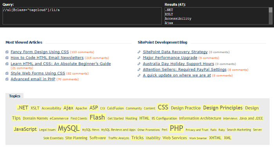Image resolution: width=274 pixels, height=147 pixels.
Task: Select the XML topic tag
Action: click(227, 138)
